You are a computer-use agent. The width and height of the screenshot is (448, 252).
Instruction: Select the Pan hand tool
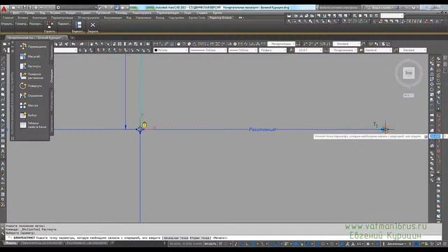(91, 44)
